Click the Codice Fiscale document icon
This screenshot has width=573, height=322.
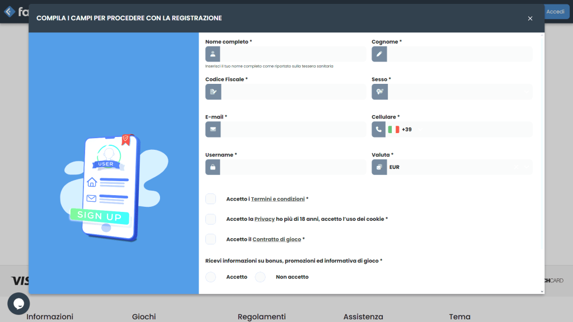click(x=213, y=92)
